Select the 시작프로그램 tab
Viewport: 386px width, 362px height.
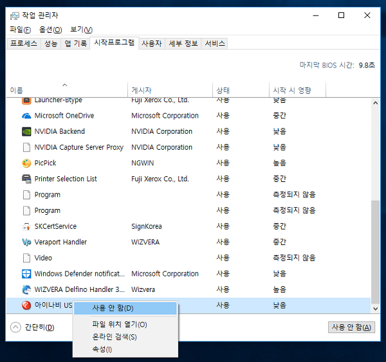(115, 43)
